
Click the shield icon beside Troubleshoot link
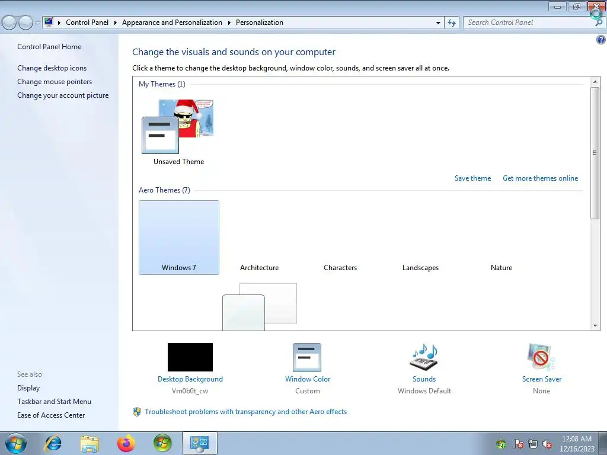137,412
